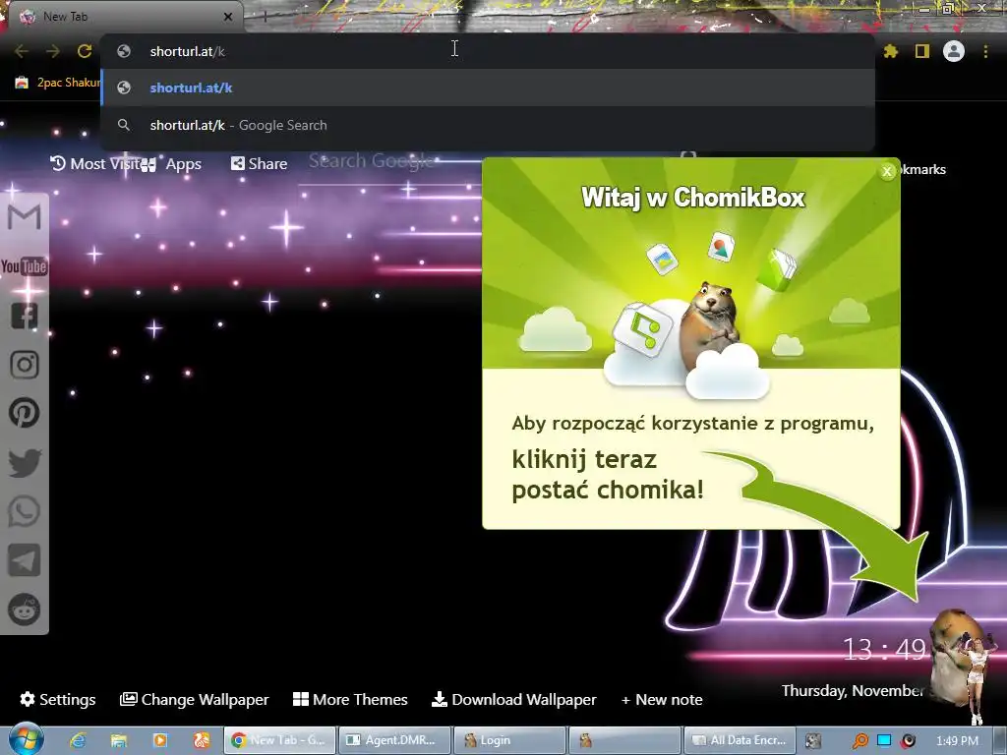The height and width of the screenshot is (755, 1007).
Task: Open Facebook from the sidebar
Action: click(x=25, y=316)
